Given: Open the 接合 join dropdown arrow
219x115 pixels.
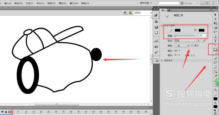Looking at the screenshot, I should click(x=179, y=55).
